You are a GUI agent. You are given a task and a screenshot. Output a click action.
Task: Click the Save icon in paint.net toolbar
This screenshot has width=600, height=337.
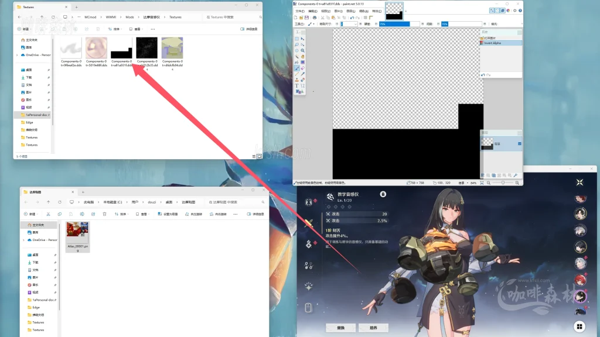(x=305, y=17)
